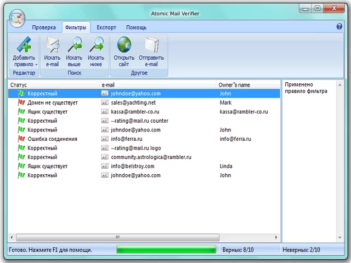
Task: Click the red flag beside Домен не существует
Action: click(x=21, y=102)
